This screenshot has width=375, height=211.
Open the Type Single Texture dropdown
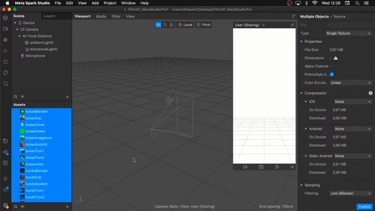348,33
